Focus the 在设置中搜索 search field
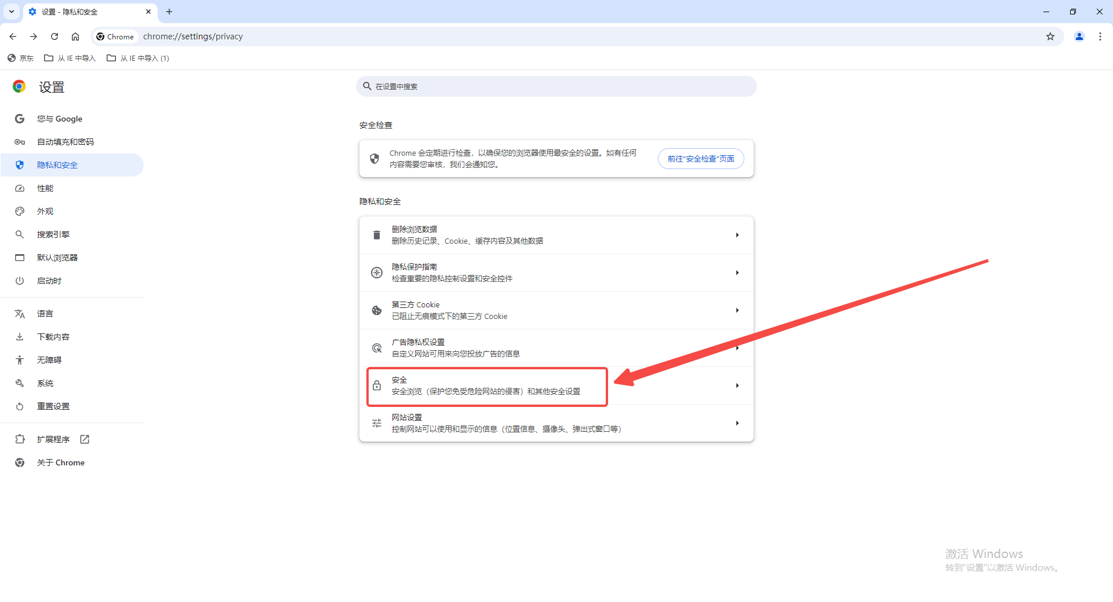The image size is (1113, 602). 556,86
